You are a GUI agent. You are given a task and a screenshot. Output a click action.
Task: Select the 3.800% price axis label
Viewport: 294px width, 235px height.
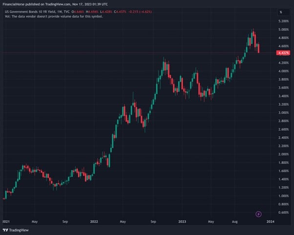pos(283,79)
